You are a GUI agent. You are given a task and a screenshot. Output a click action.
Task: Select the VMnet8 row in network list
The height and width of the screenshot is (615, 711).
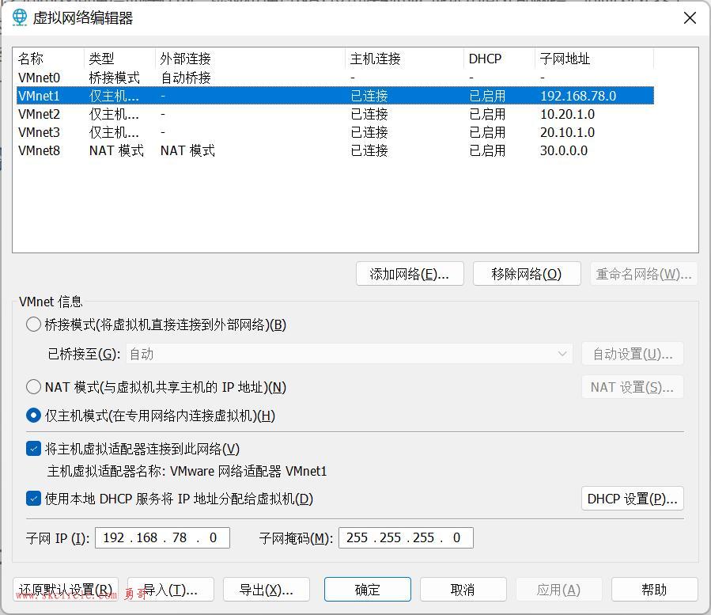[x=335, y=150]
